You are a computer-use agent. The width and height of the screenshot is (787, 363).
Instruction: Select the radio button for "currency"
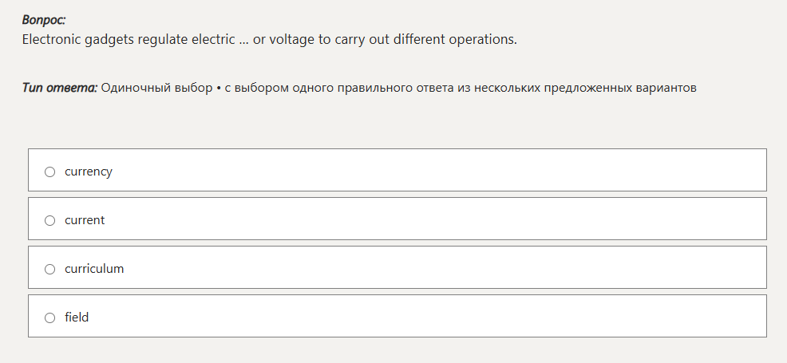pyautogui.click(x=49, y=172)
